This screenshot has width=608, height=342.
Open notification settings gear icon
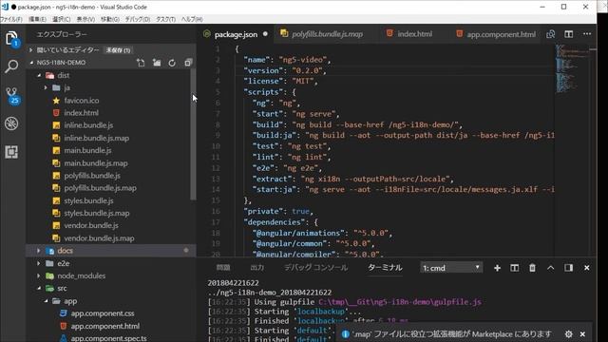pyautogui.click(x=568, y=333)
